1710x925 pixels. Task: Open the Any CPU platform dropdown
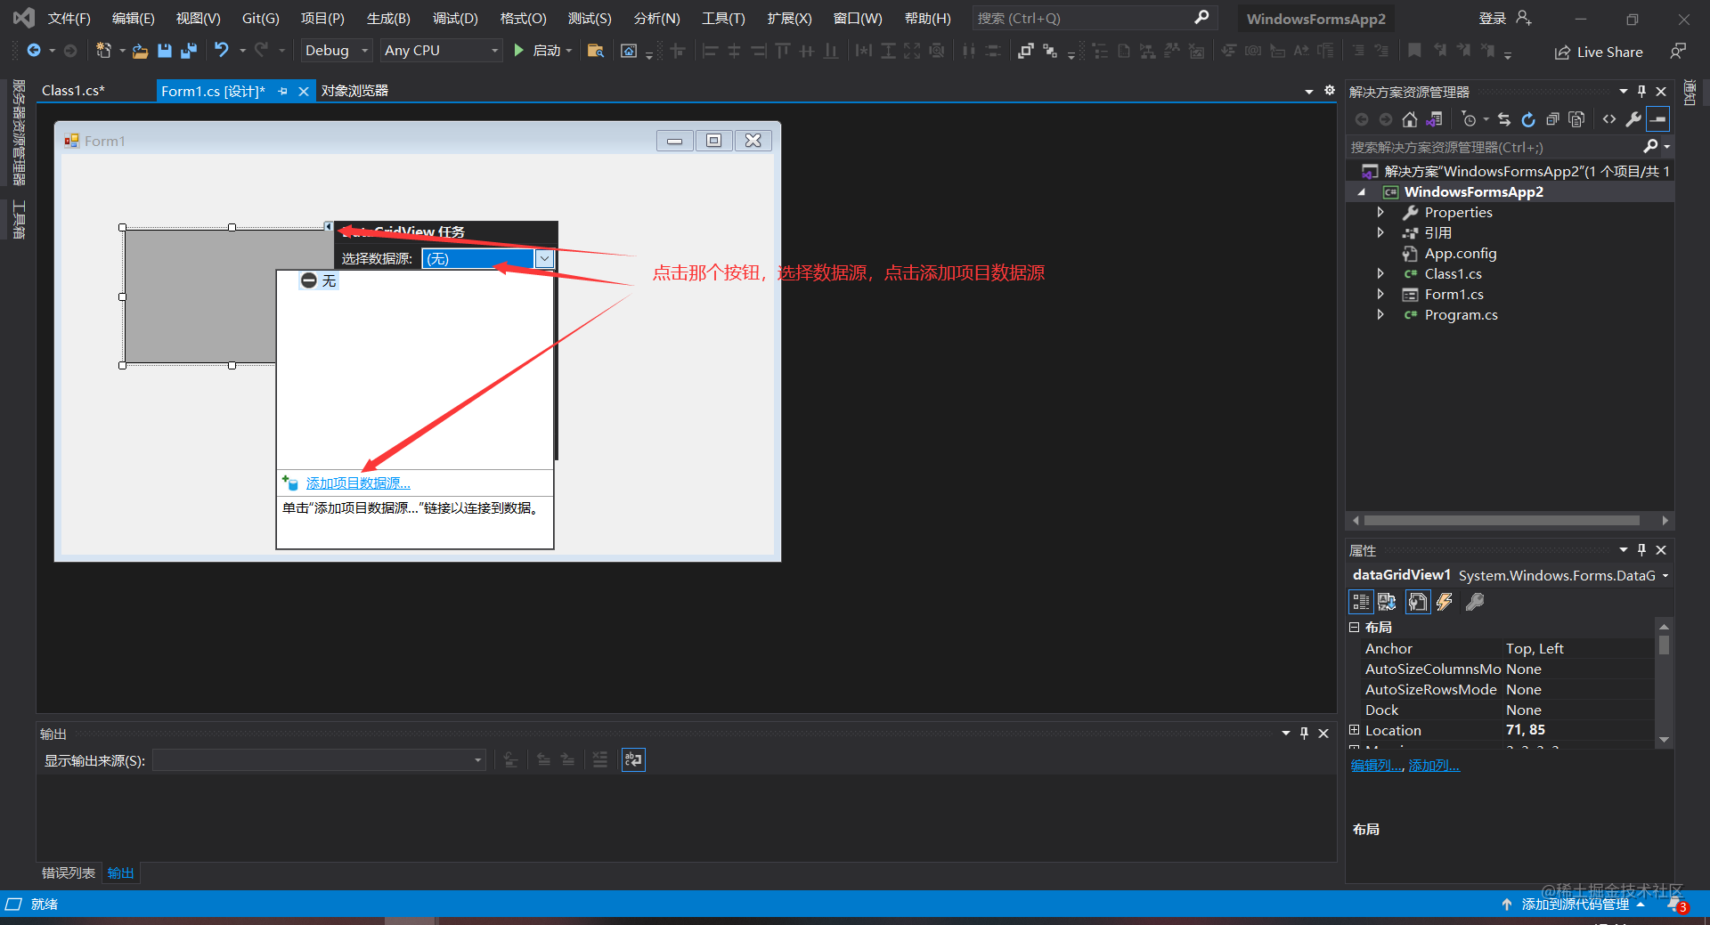point(442,51)
